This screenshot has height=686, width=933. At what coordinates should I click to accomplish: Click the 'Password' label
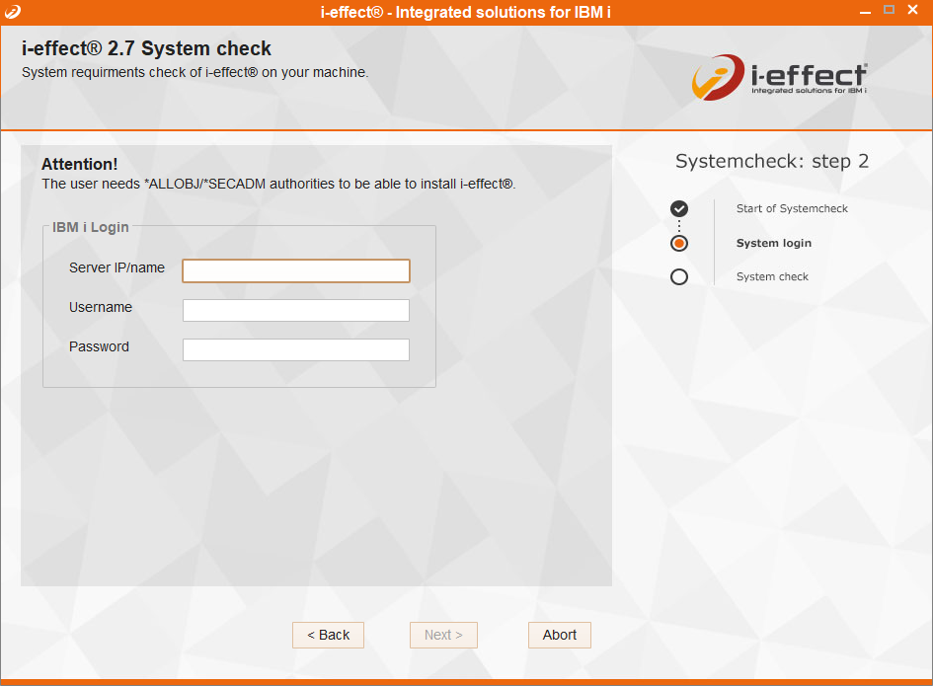point(99,346)
